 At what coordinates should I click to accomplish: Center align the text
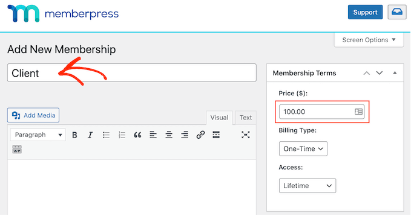click(169, 135)
